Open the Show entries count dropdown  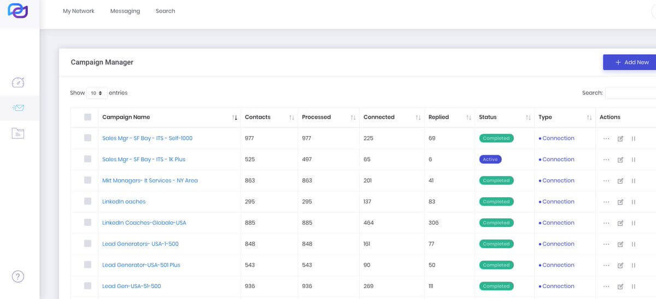[97, 93]
